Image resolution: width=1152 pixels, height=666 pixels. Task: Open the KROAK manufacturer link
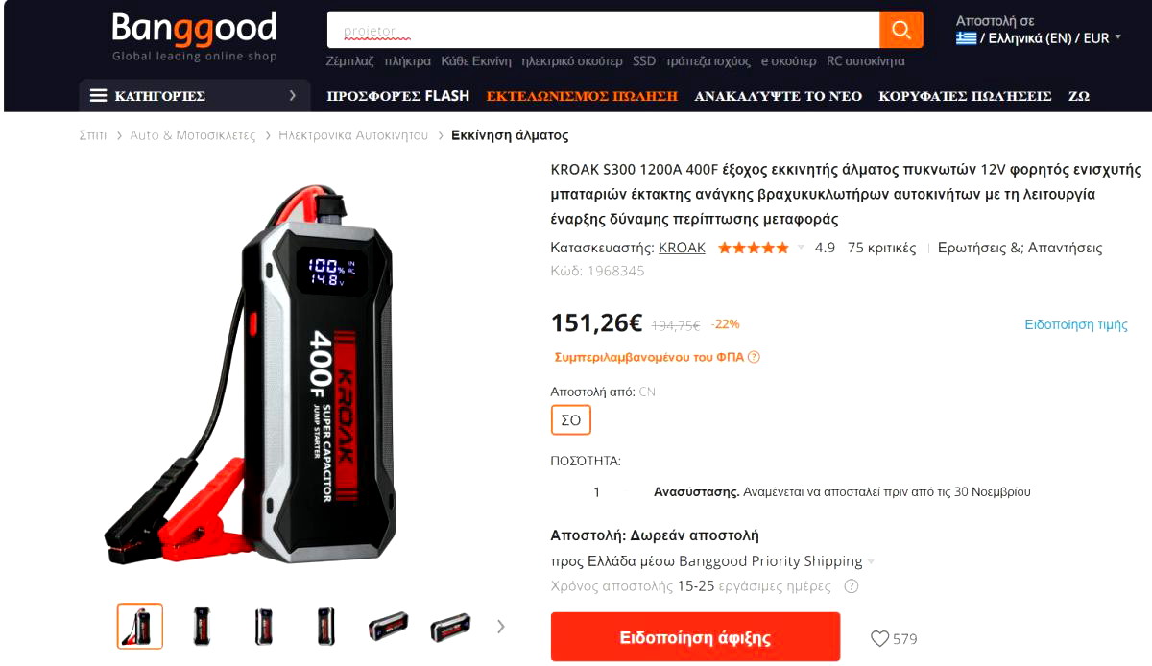point(682,248)
